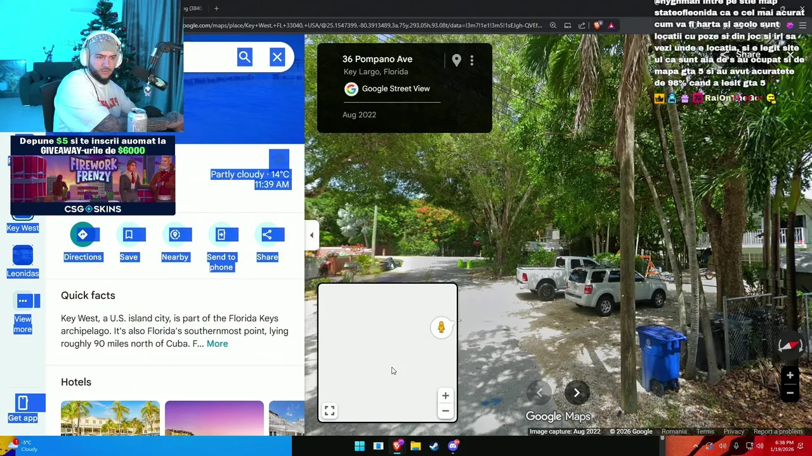Open Discord from the taskbar
The width and height of the screenshot is (812, 456).
(453, 446)
